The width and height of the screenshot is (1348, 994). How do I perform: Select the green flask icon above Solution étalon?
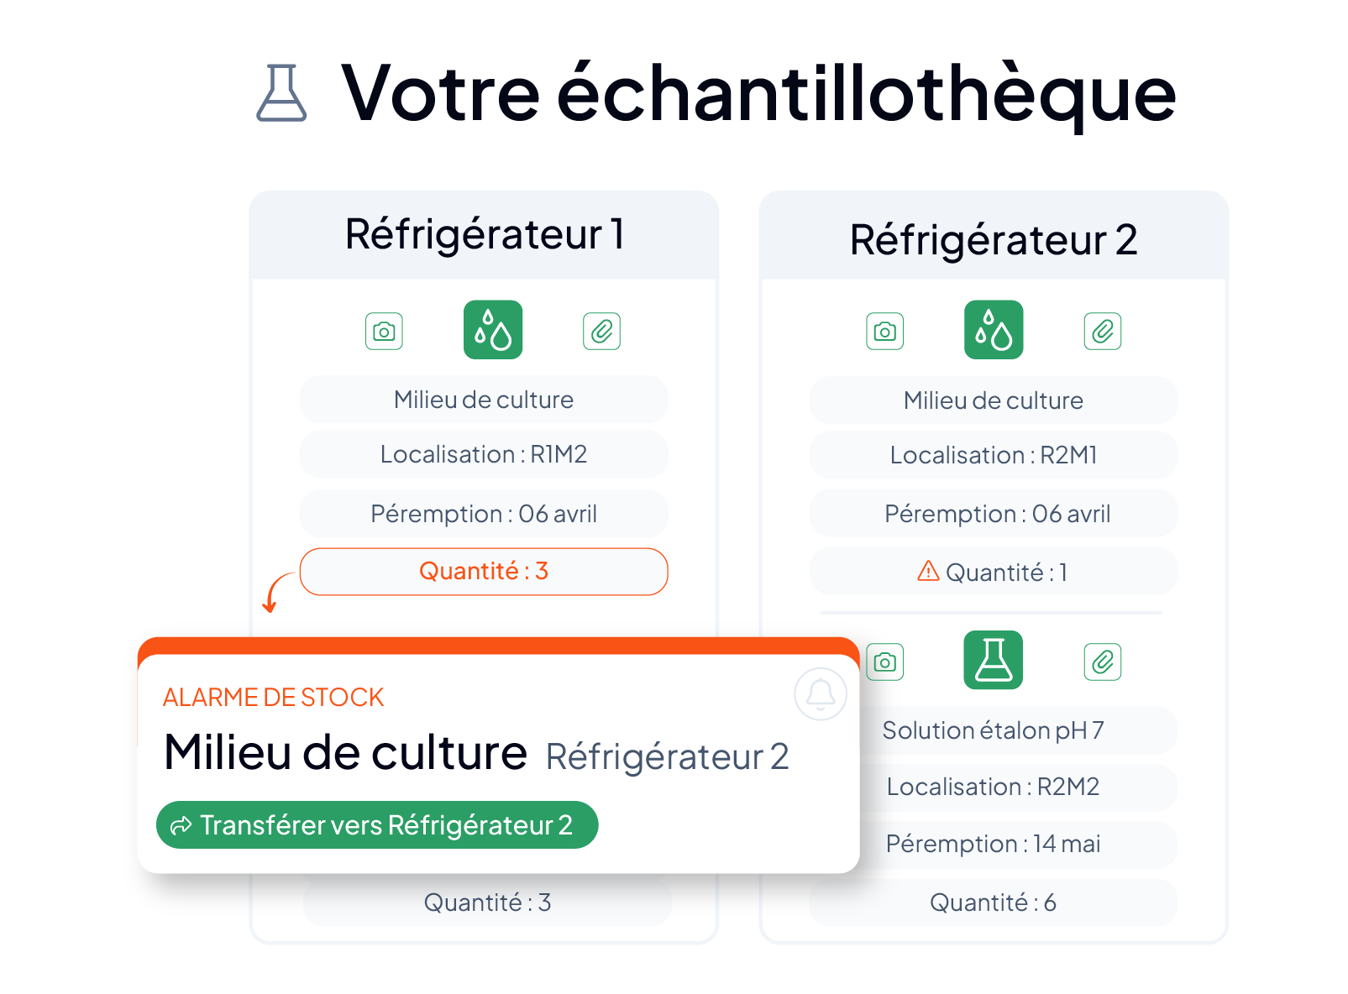click(x=994, y=660)
